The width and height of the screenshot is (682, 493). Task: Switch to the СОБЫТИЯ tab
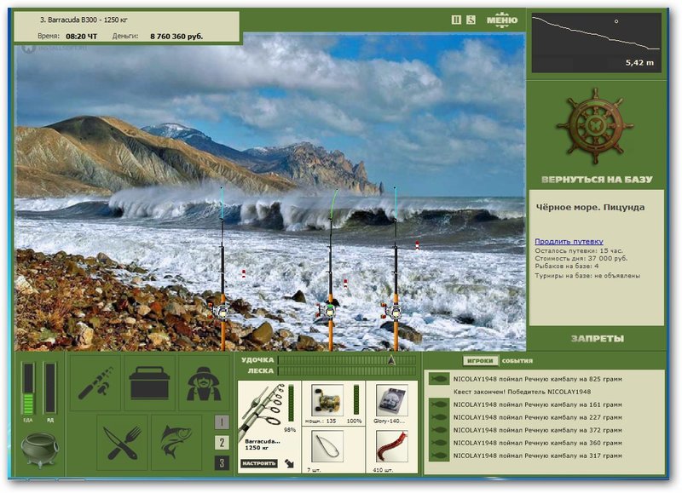[517, 361]
